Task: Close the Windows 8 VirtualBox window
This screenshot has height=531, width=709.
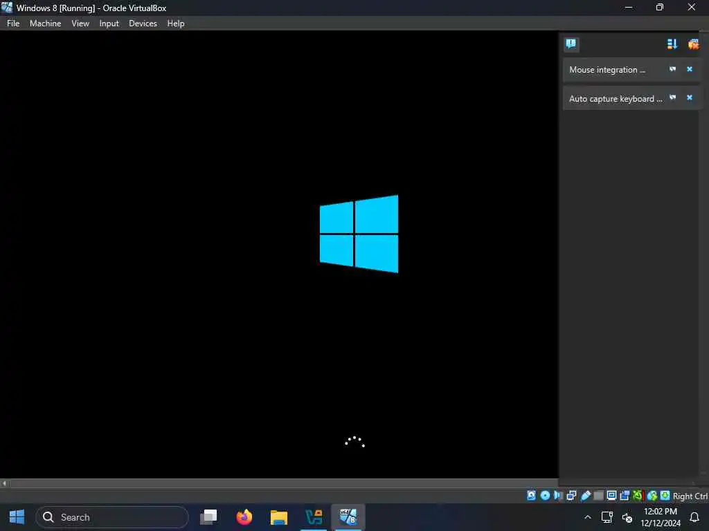Action: pos(692,8)
